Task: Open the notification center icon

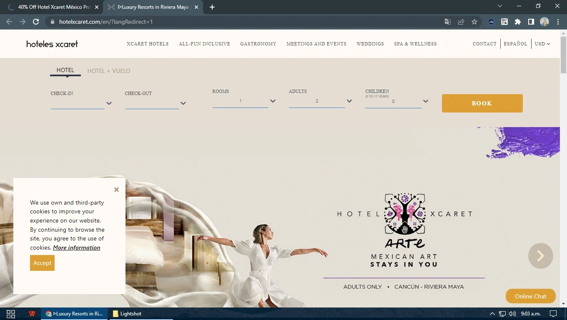Action: [553, 314]
